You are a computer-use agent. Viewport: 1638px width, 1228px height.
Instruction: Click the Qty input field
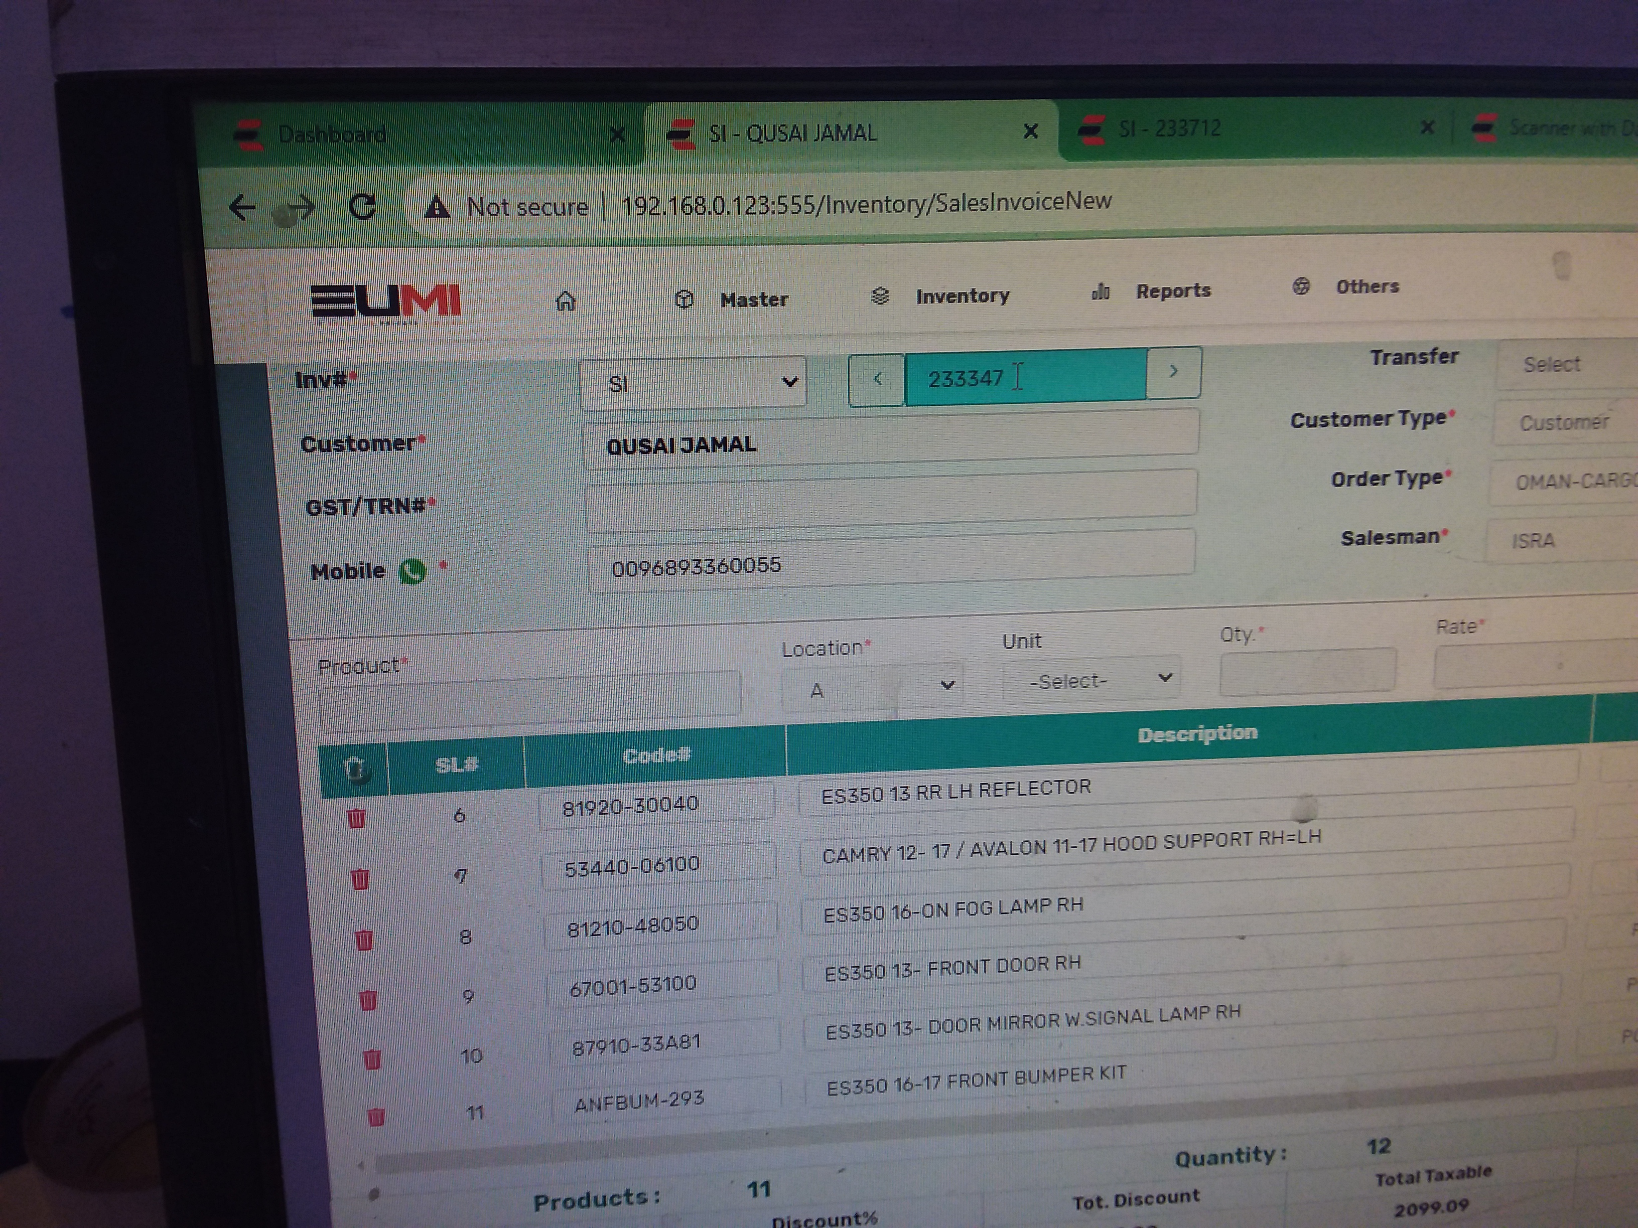pyautogui.click(x=1308, y=672)
